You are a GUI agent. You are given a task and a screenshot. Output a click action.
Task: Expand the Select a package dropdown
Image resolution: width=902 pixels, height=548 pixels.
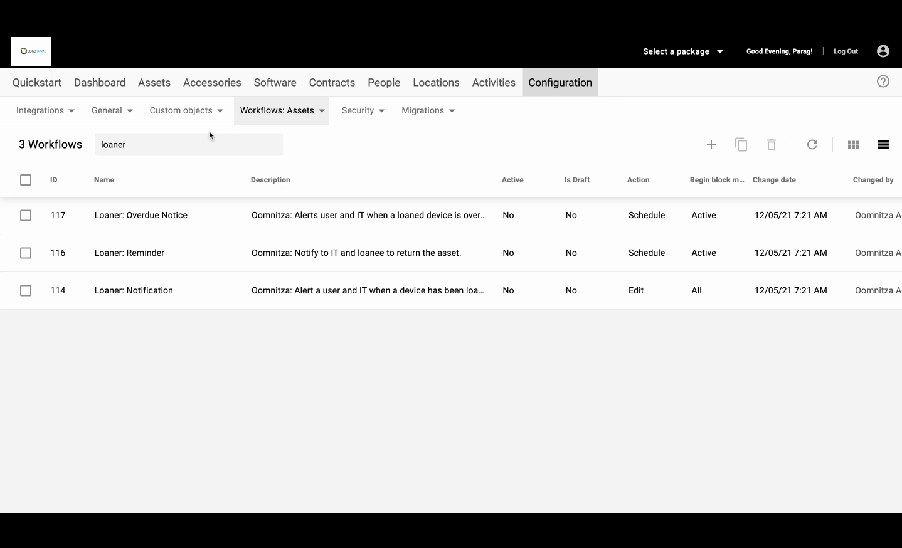682,51
